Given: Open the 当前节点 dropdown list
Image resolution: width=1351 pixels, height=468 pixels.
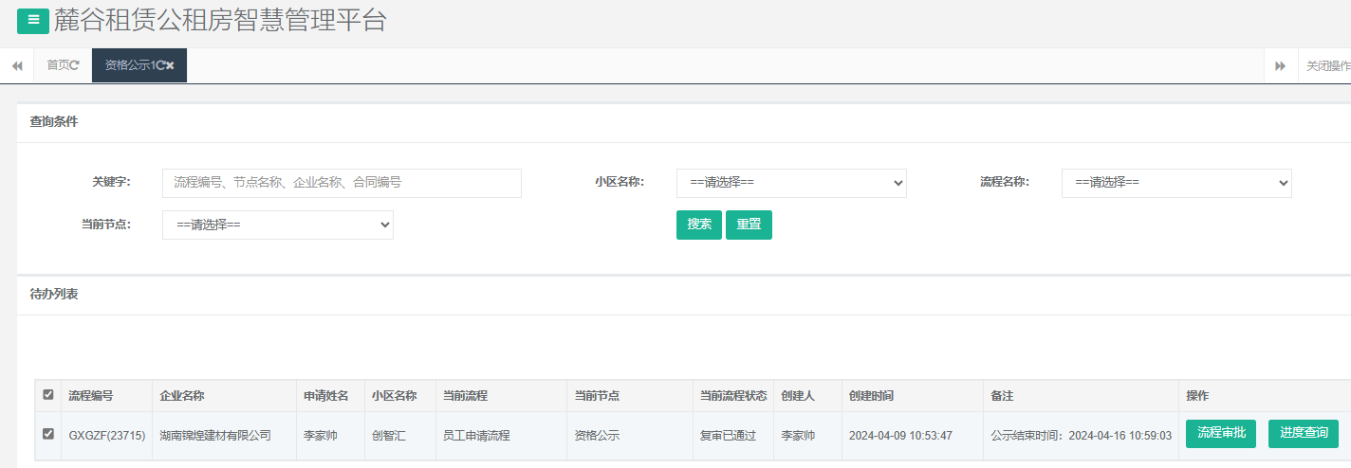Looking at the screenshot, I should pos(278,225).
